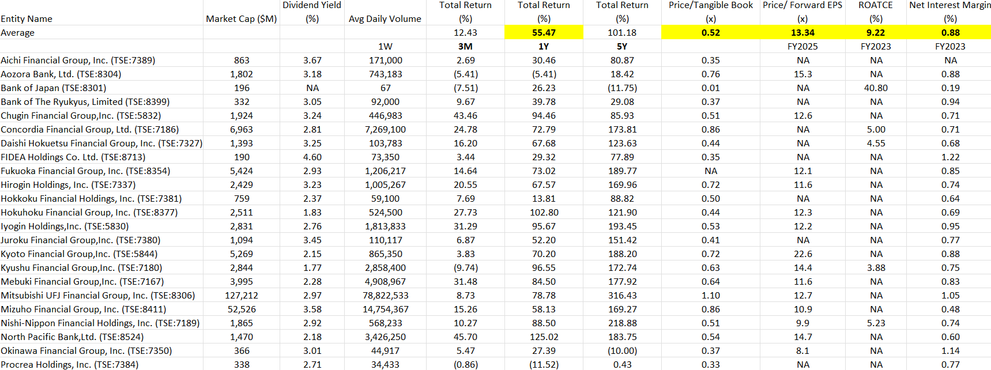Select the bold '3M' period label

coord(465,47)
